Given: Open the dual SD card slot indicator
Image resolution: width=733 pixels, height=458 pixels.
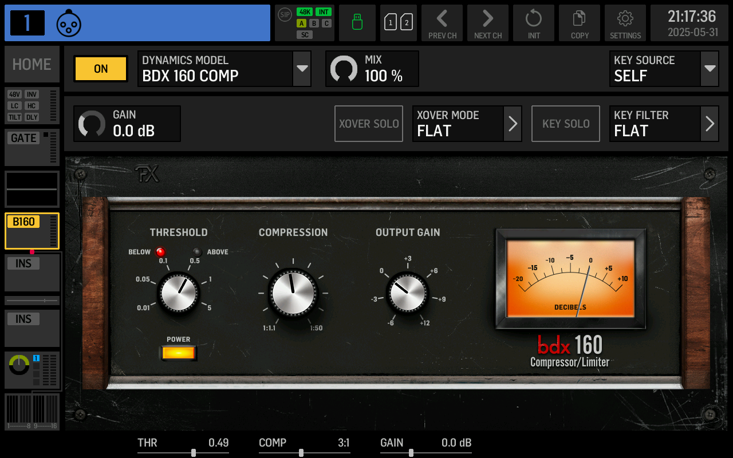Looking at the screenshot, I should (x=399, y=23).
